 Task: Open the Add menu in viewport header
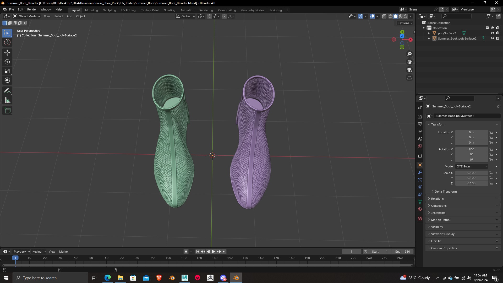[69, 16]
